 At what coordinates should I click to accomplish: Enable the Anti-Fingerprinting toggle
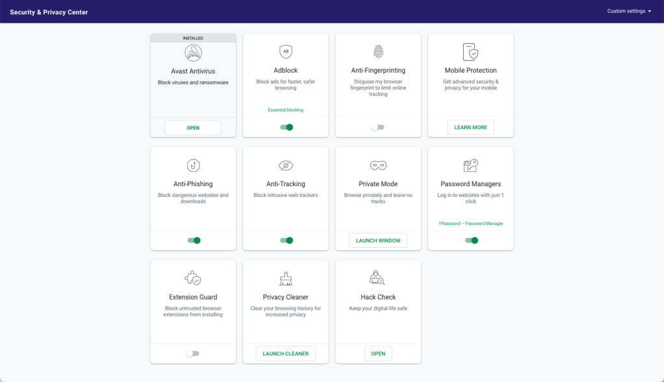(378, 127)
